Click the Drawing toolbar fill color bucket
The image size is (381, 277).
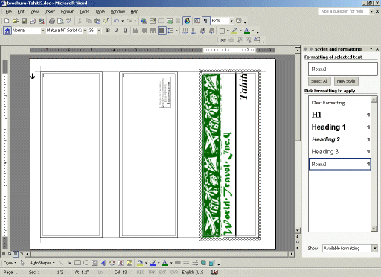[x=140, y=263]
